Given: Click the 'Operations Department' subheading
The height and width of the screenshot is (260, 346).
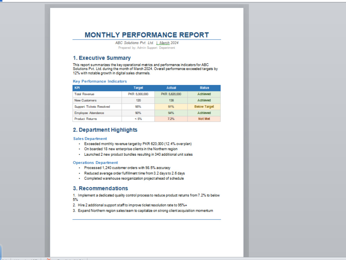Looking at the screenshot, I should tap(95, 163).
